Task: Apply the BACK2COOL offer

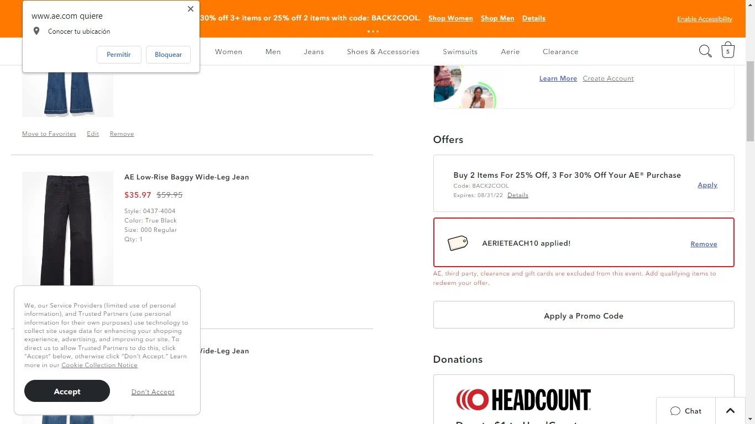Action: [707, 185]
